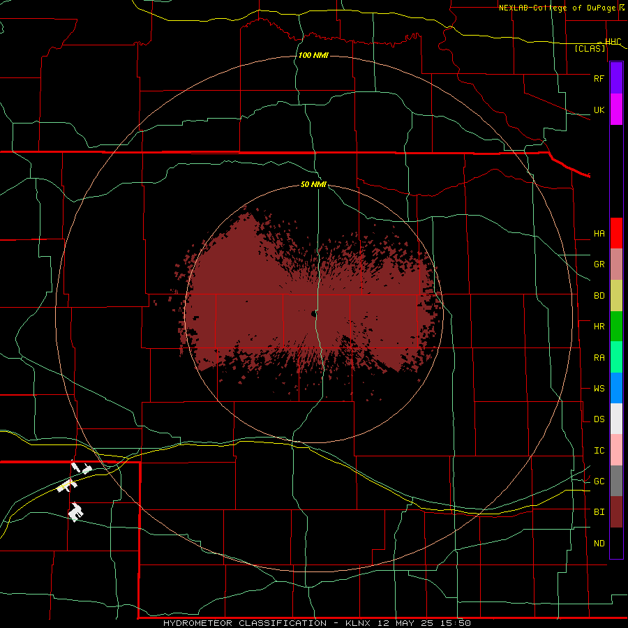Click the BI dark-red legend swatch
628x628 pixels.
[x=616, y=512]
